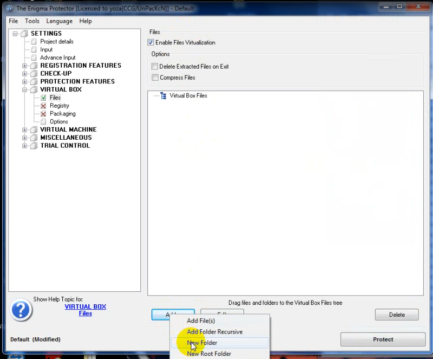Select the Input settings item
This screenshot has height=359, width=433.
click(46, 50)
